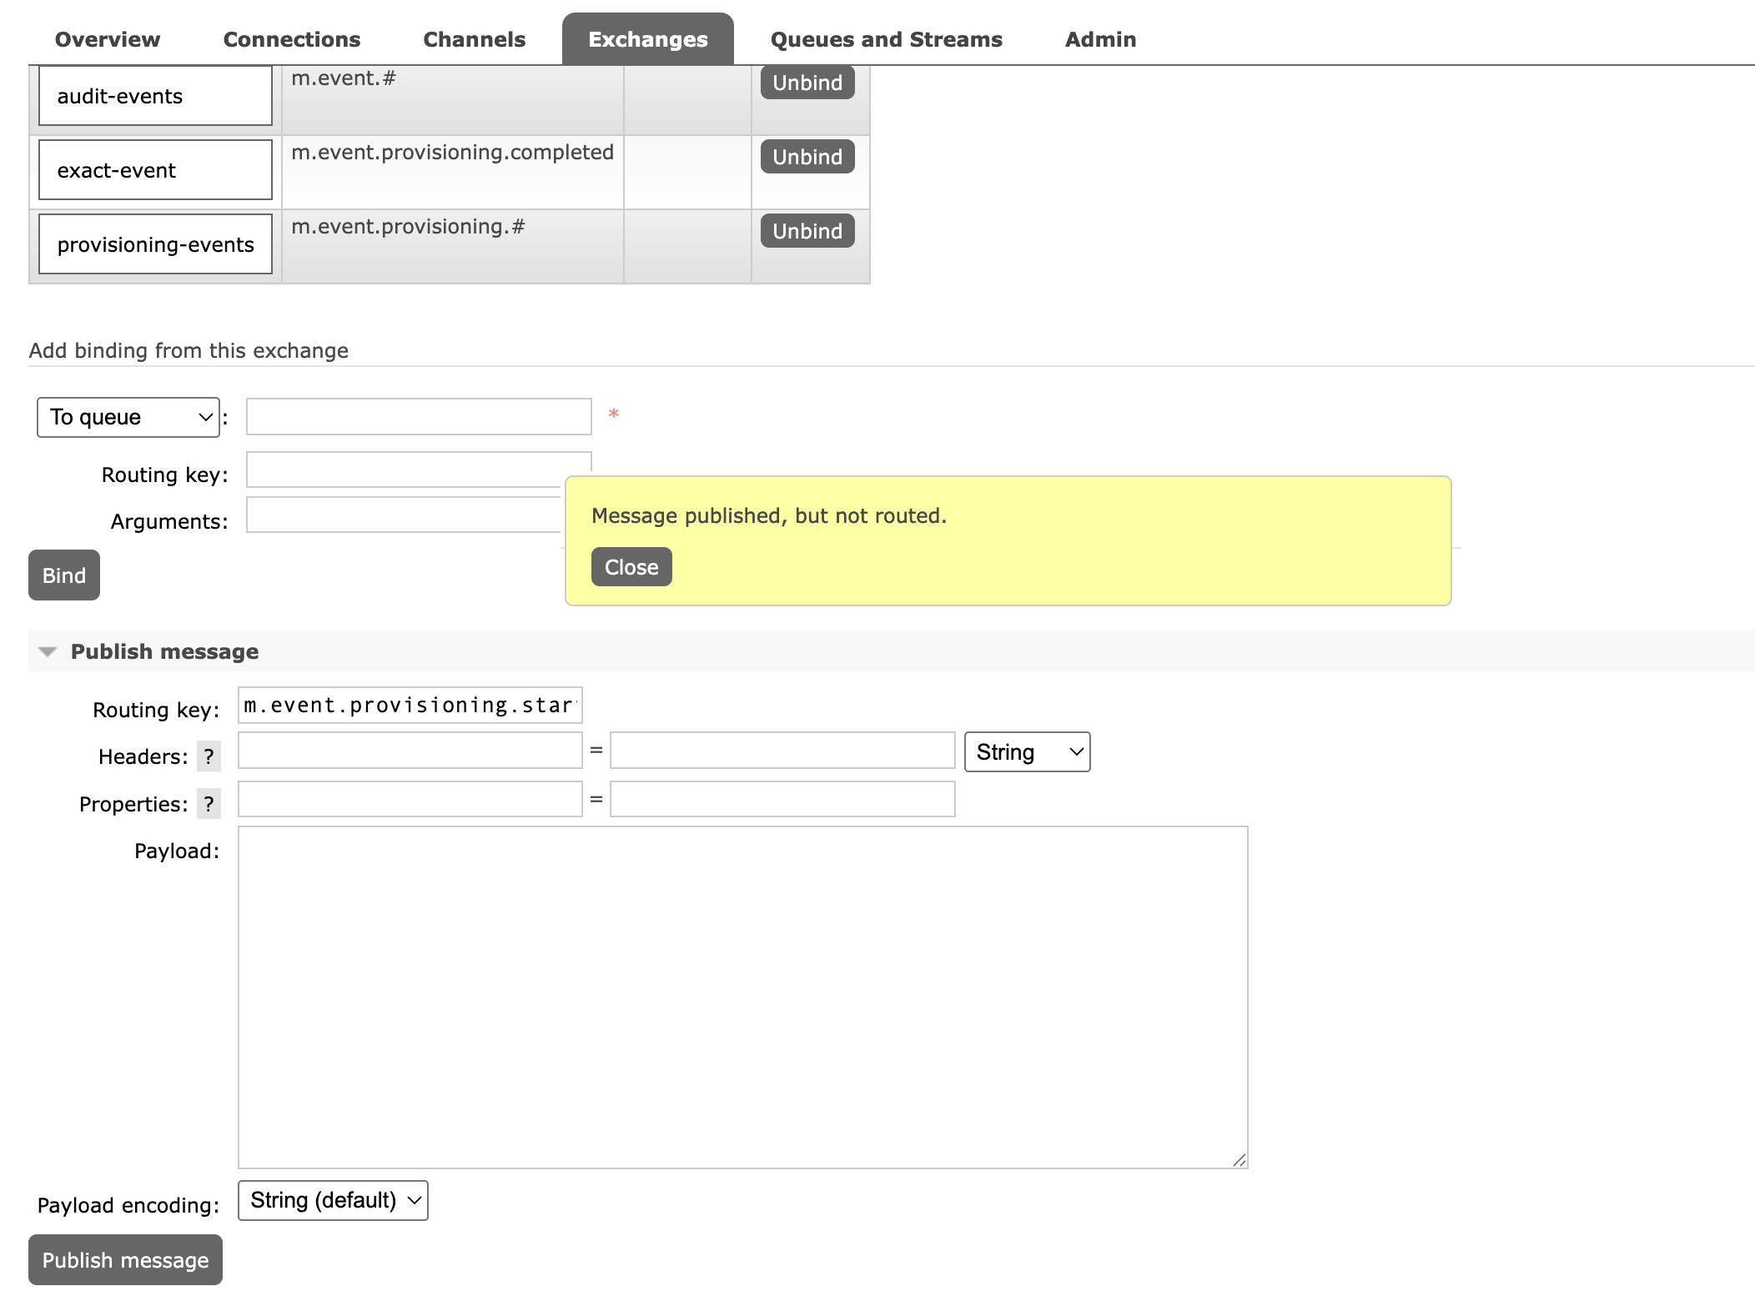Unbind the provisioning-events queue binding
The width and height of the screenshot is (1755, 1291).
coord(807,231)
